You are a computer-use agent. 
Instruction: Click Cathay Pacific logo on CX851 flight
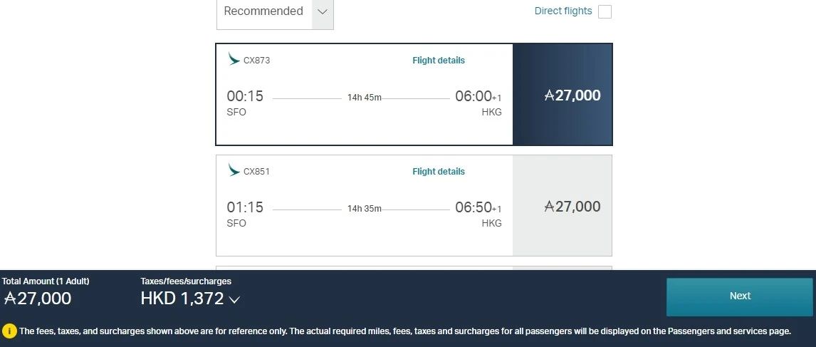click(x=234, y=171)
